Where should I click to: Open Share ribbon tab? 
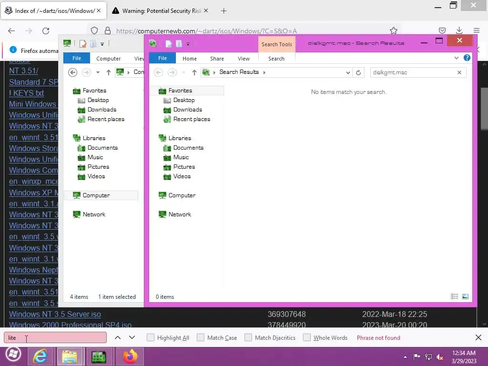(217, 59)
